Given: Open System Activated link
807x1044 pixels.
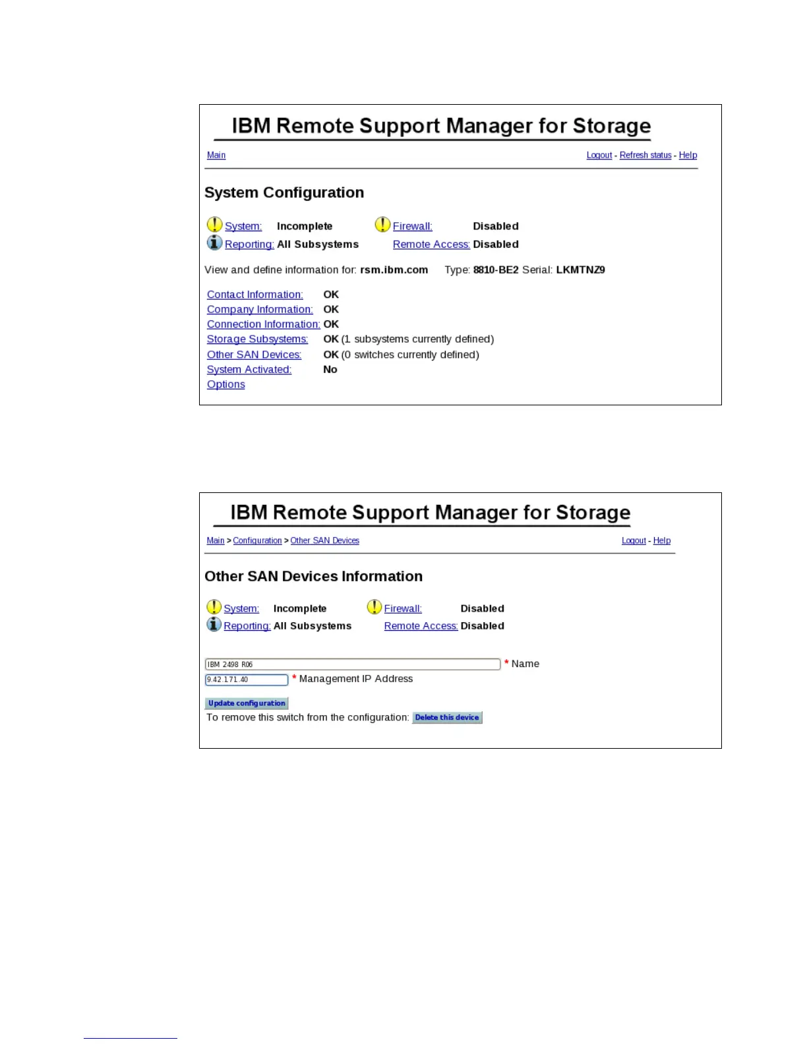Looking at the screenshot, I should pyautogui.click(x=249, y=370).
